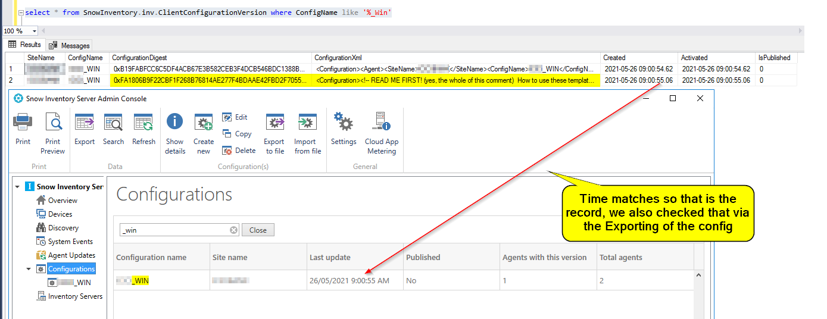Screen dimensions: 827x319
Task: Click the Close search button
Action: point(258,230)
